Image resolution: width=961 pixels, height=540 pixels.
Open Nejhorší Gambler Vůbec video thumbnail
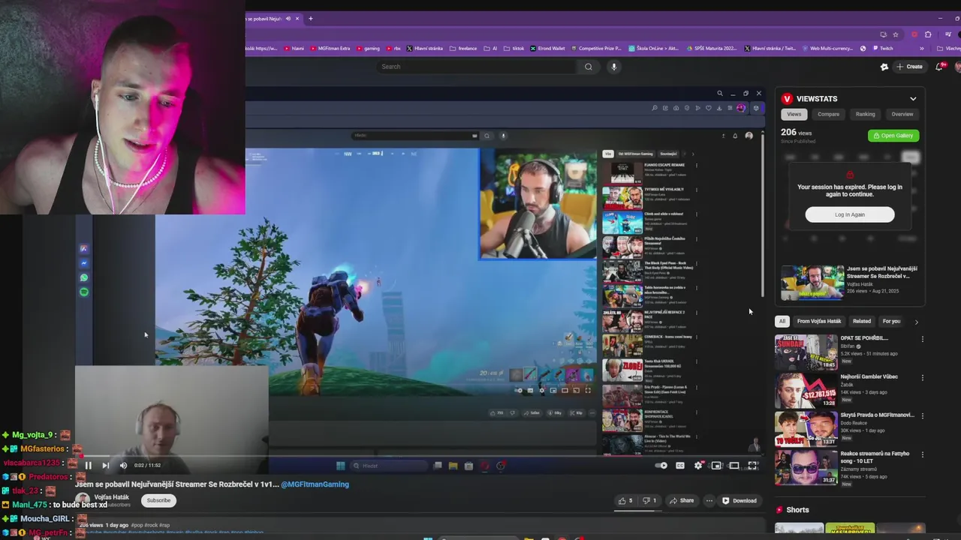pos(806,391)
